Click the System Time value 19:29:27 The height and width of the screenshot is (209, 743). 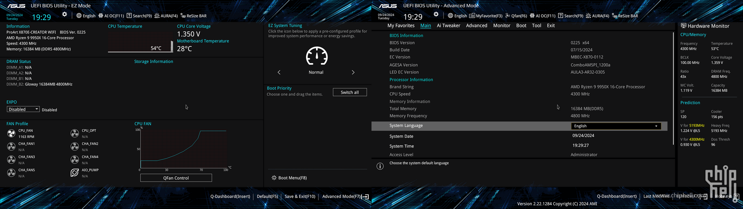click(580, 146)
